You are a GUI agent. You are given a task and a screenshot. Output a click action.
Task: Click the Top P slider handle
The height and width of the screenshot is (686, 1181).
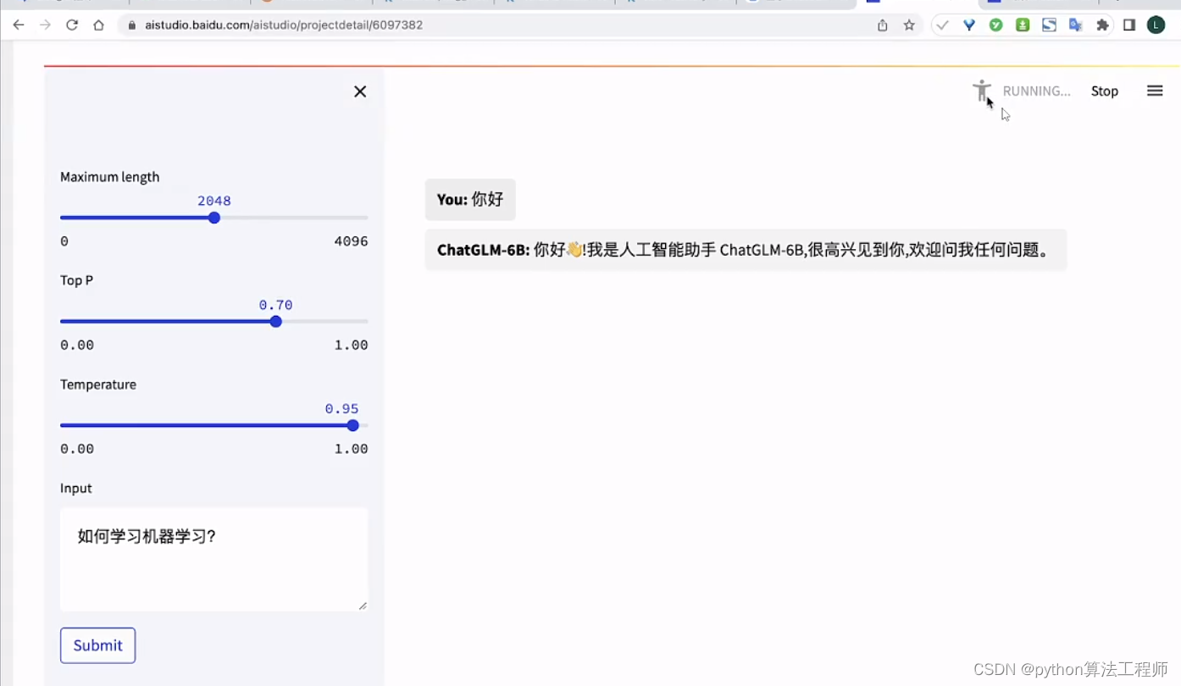(275, 322)
